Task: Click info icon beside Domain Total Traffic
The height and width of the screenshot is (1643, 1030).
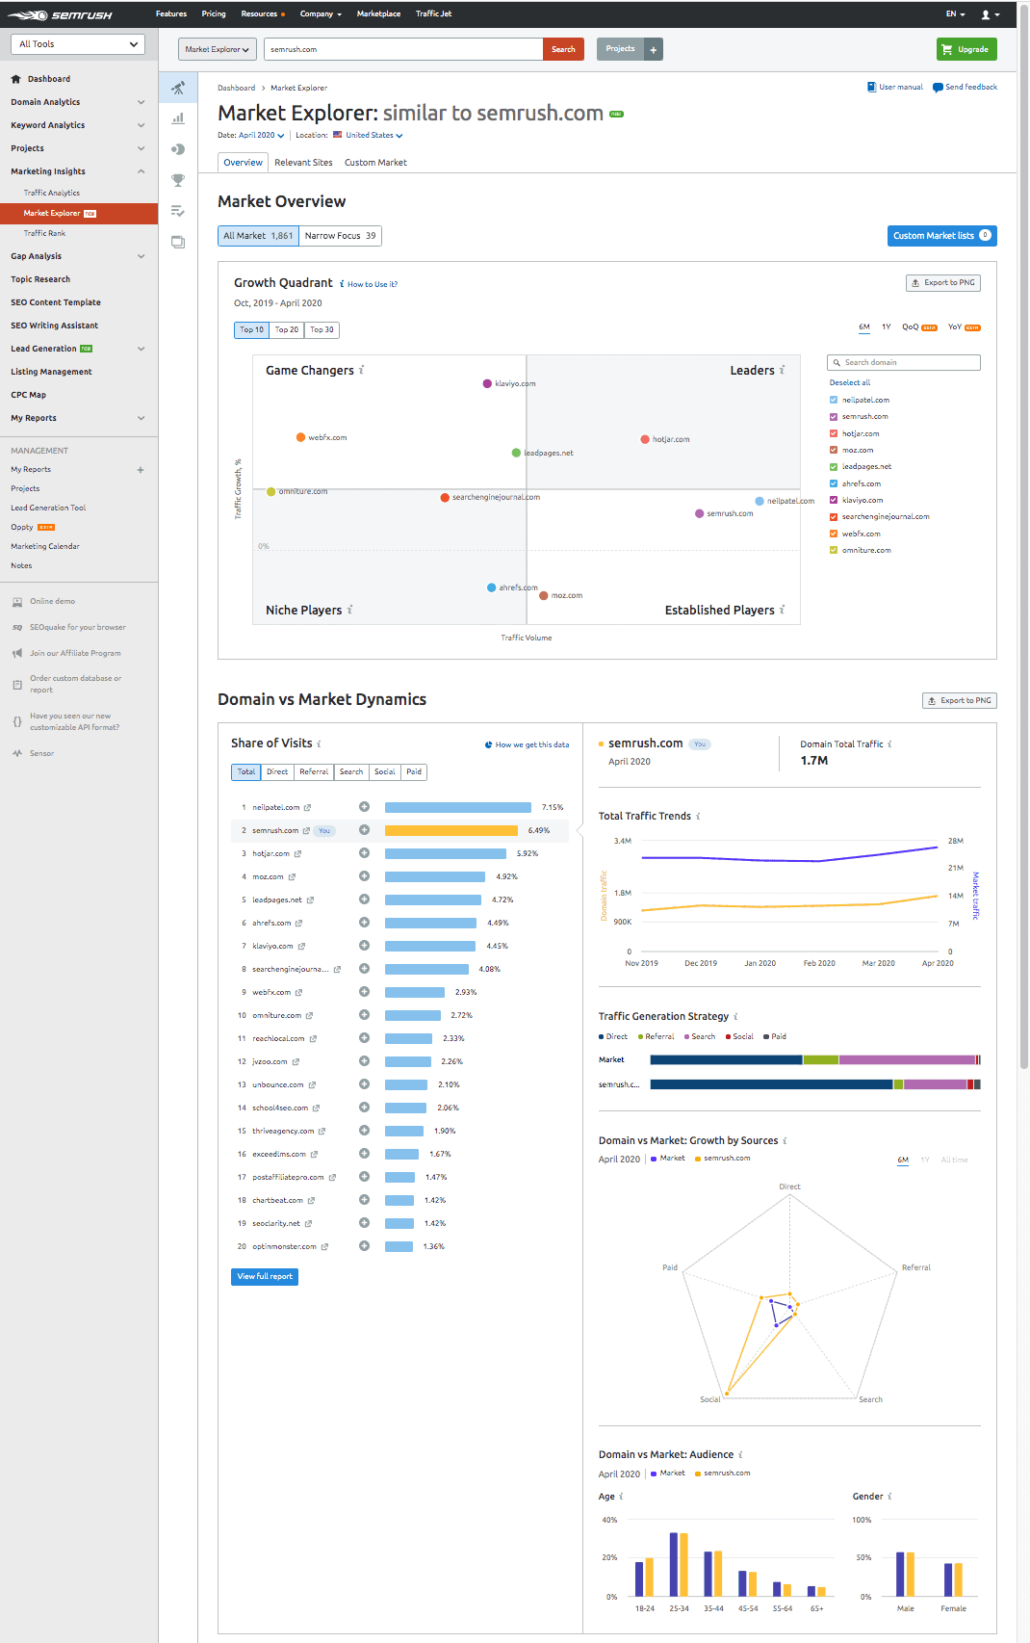Action: (889, 743)
